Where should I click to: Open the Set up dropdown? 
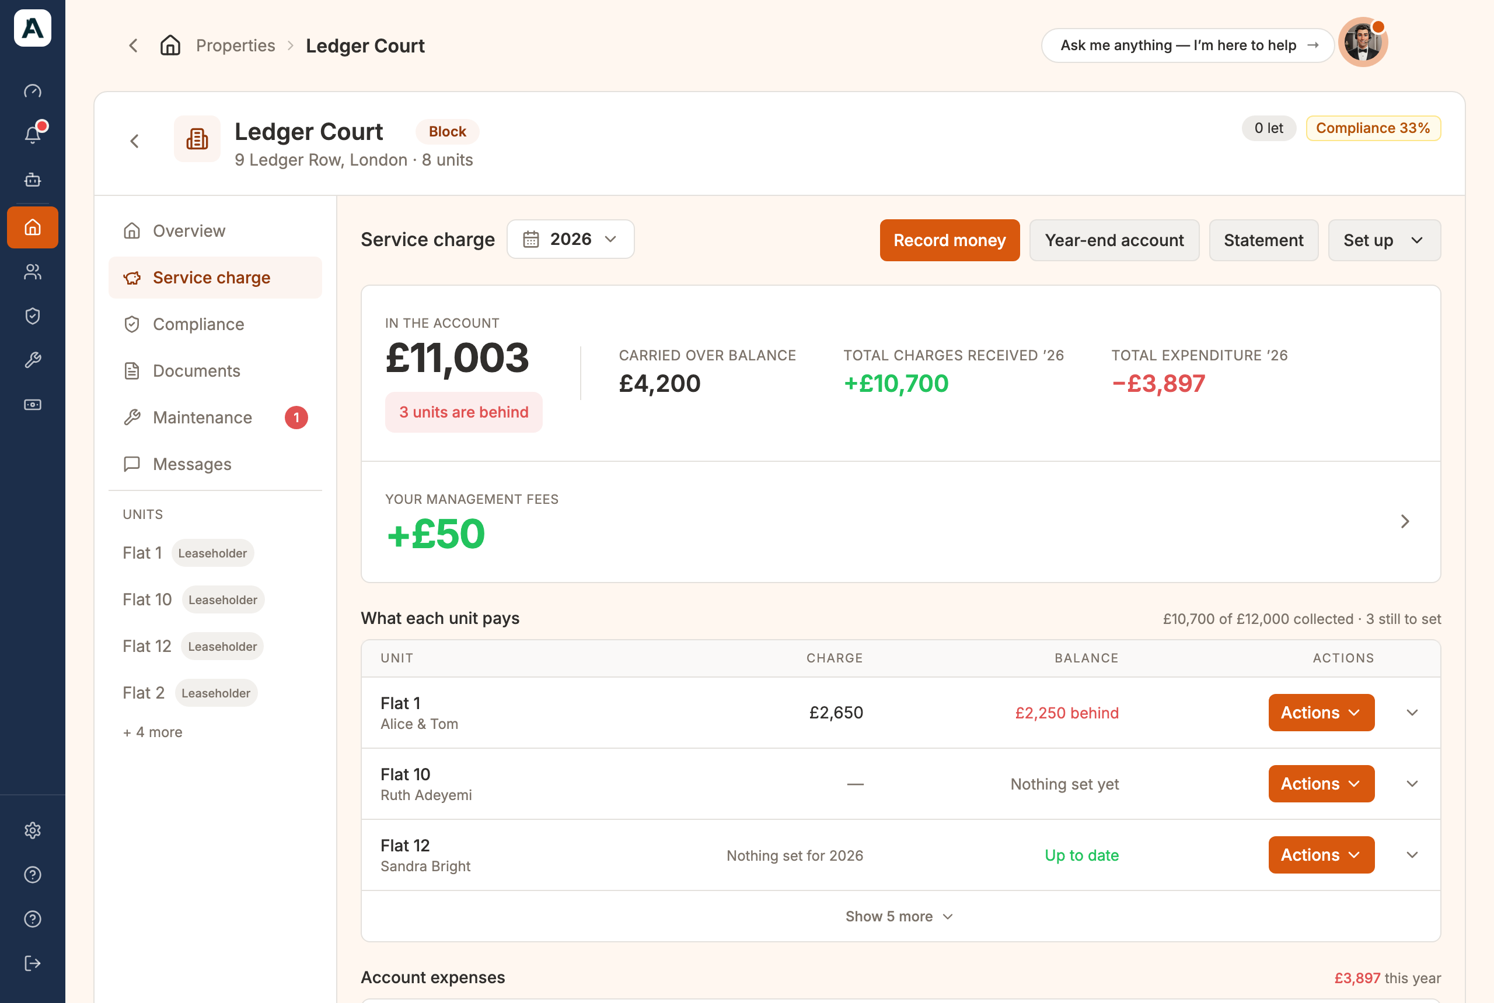pos(1384,240)
